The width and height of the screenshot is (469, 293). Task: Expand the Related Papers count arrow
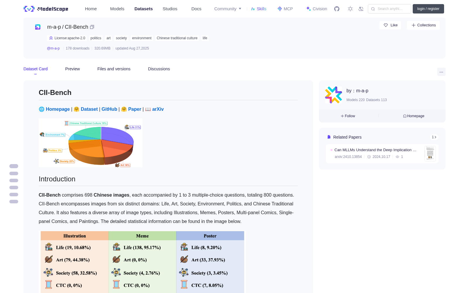(434, 137)
